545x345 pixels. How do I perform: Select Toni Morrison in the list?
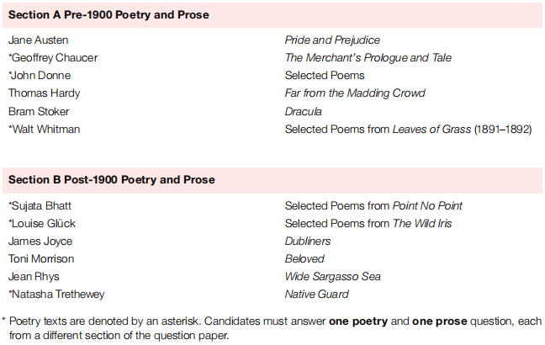41,259
